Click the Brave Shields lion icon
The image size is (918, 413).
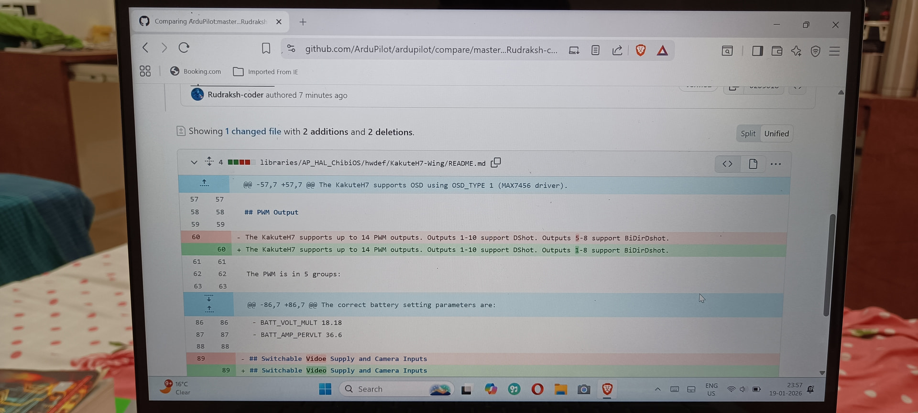(x=640, y=50)
